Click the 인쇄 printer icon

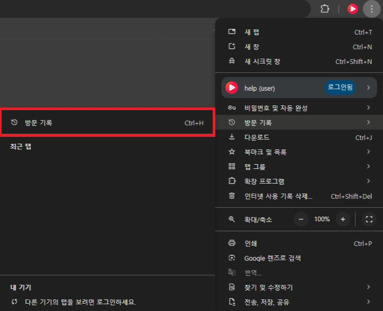(x=232, y=243)
